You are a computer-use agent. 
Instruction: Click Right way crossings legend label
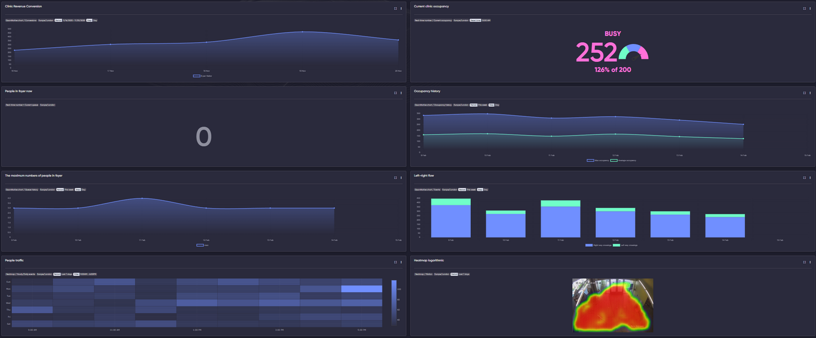point(601,245)
